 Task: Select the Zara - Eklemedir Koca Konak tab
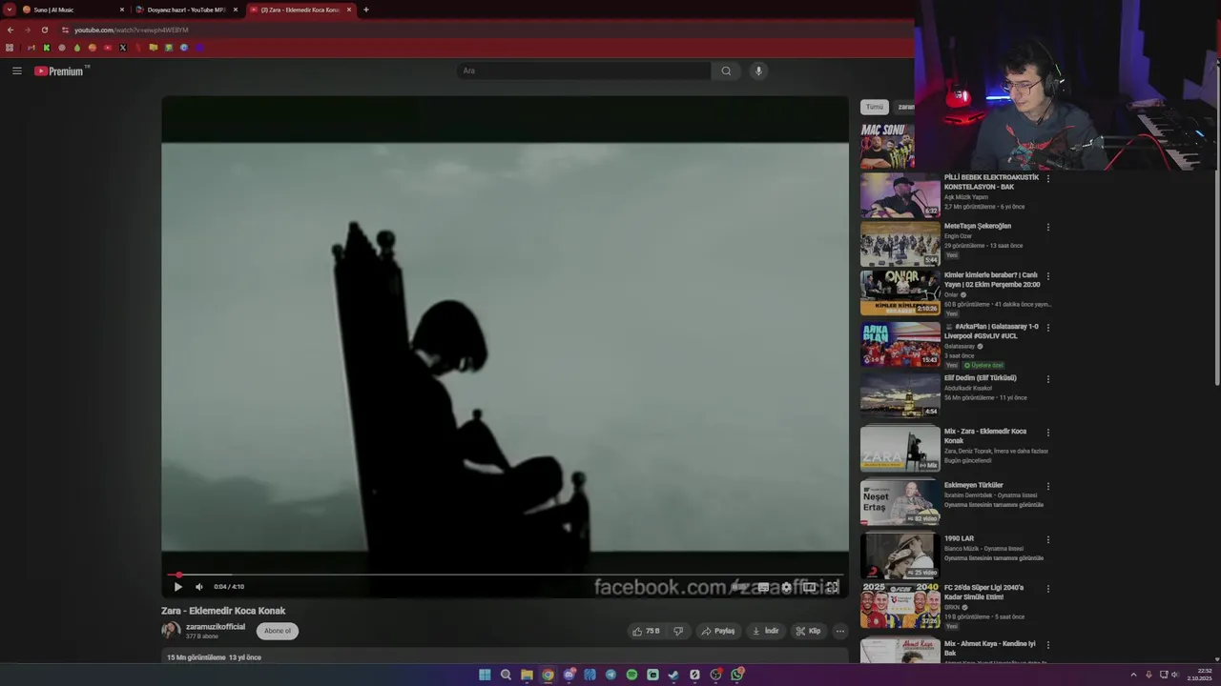point(300,10)
